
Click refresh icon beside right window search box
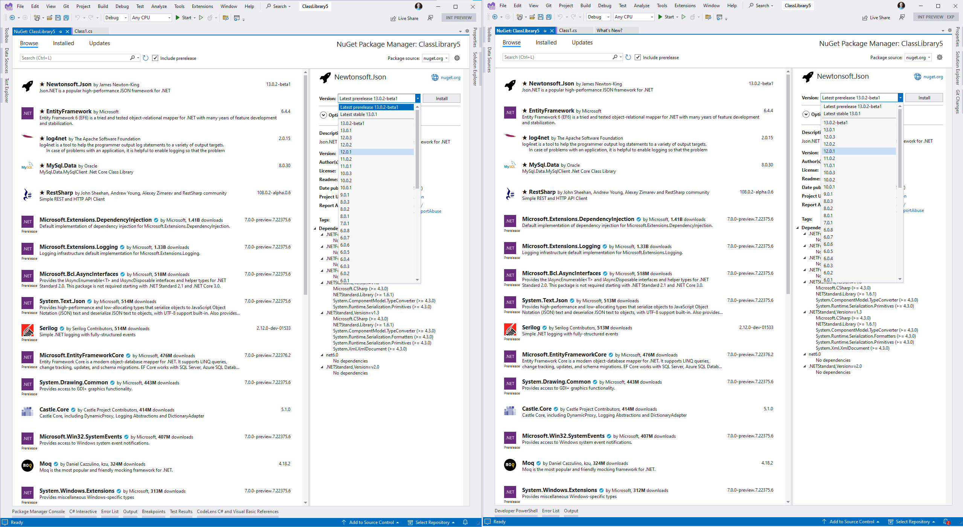628,57
